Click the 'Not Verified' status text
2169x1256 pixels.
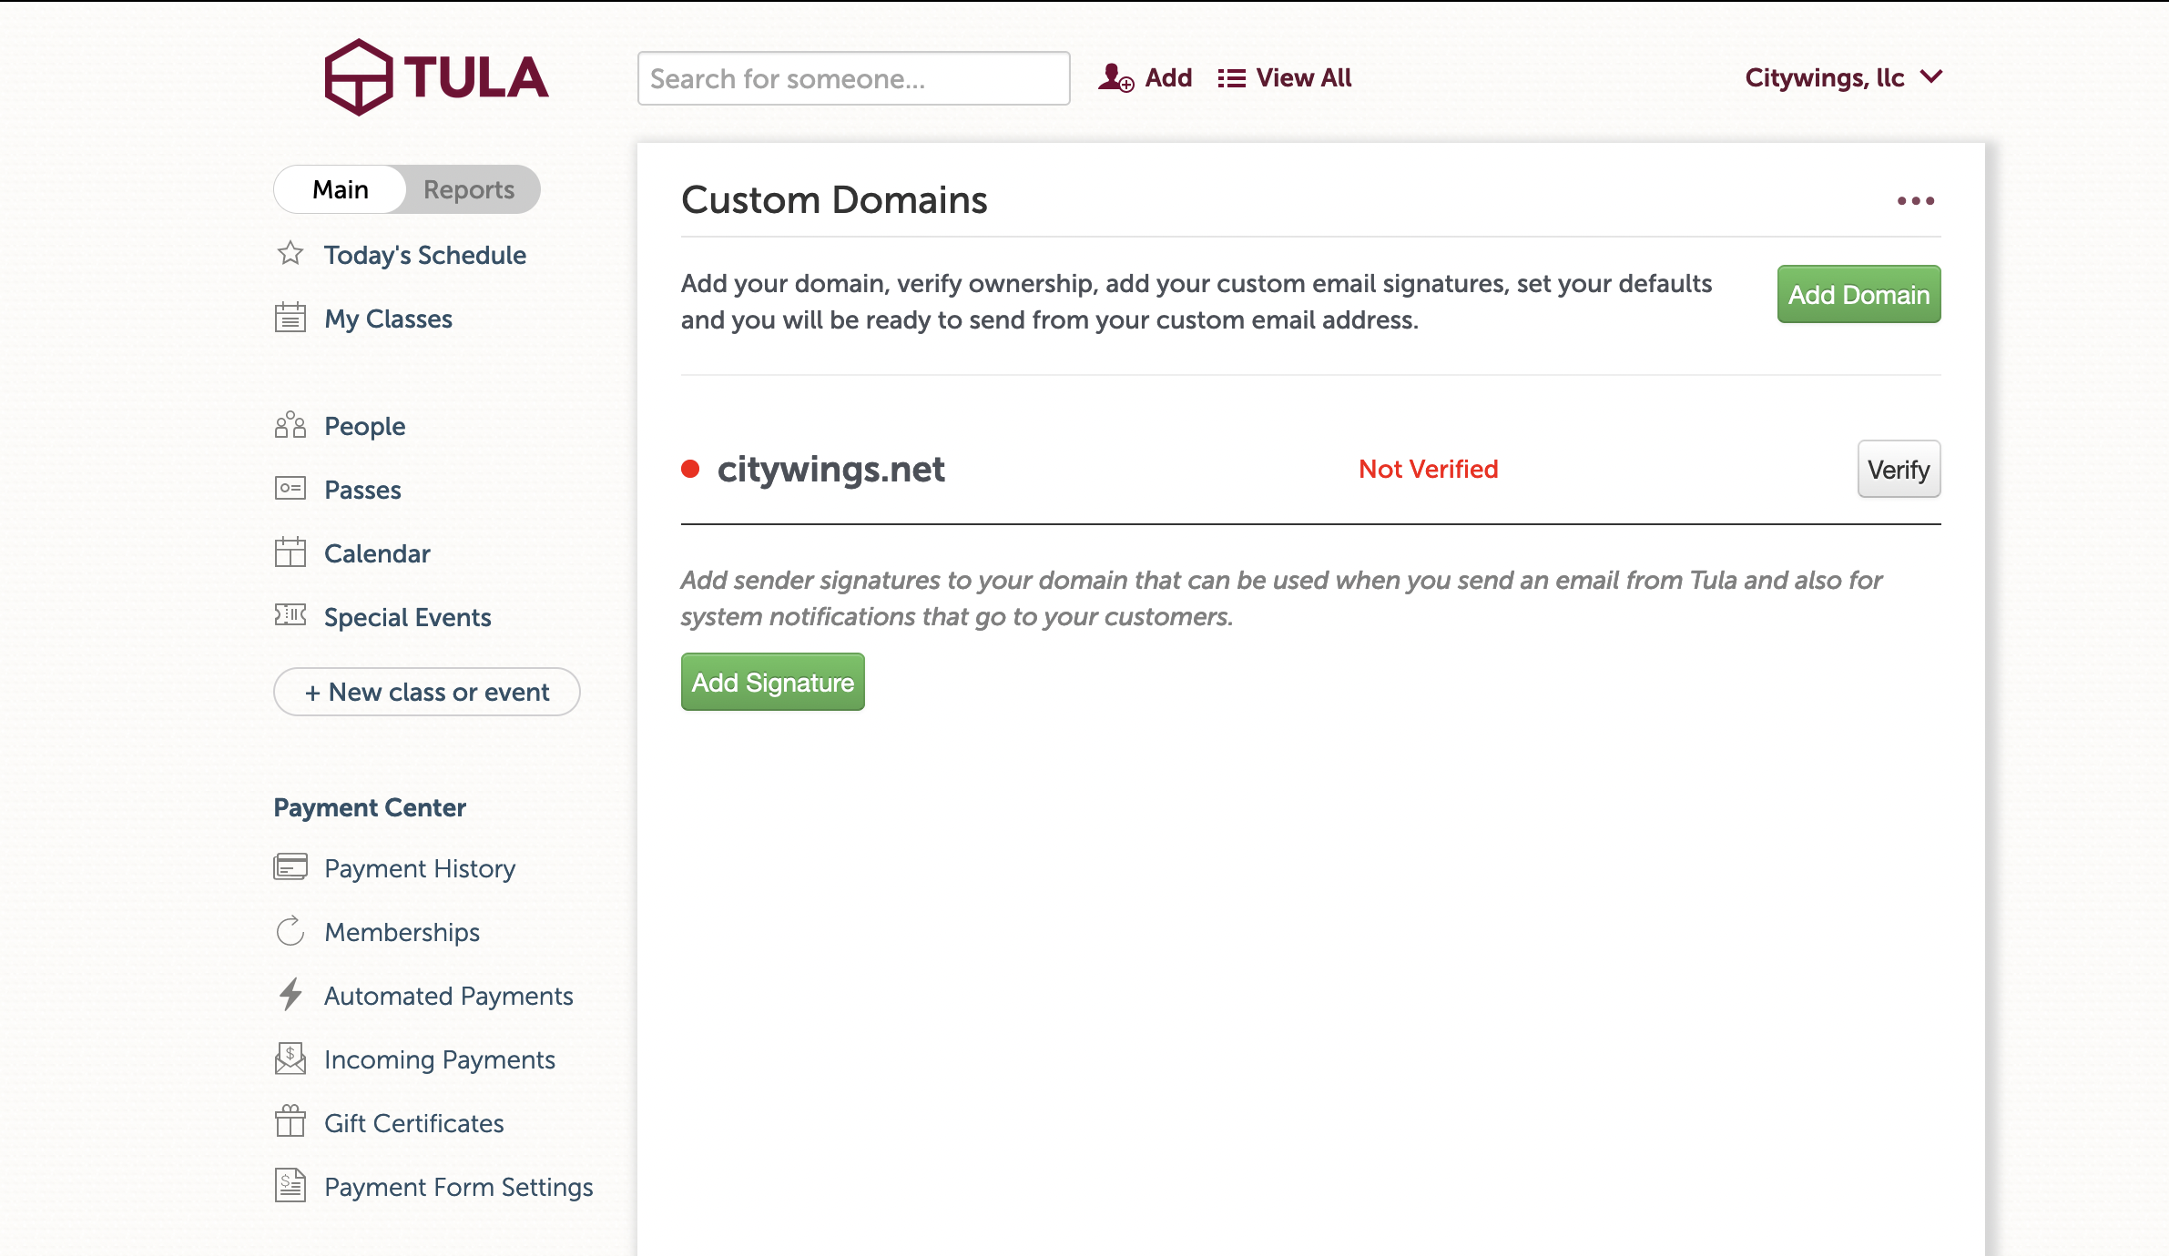pyautogui.click(x=1428, y=469)
